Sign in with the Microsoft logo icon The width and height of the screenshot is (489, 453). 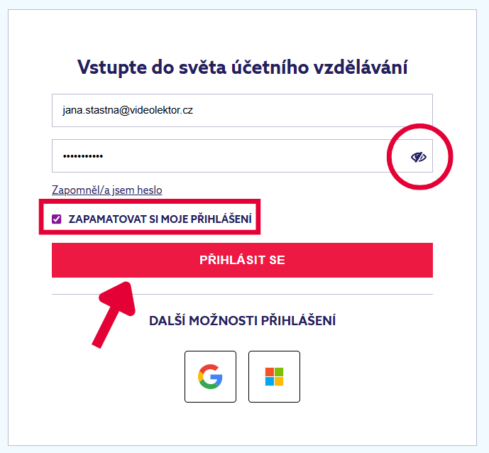[x=274, y=376]
